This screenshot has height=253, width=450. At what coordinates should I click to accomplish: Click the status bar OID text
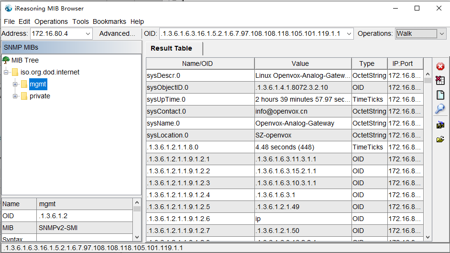pyautogui.click(x=93, y=248)
